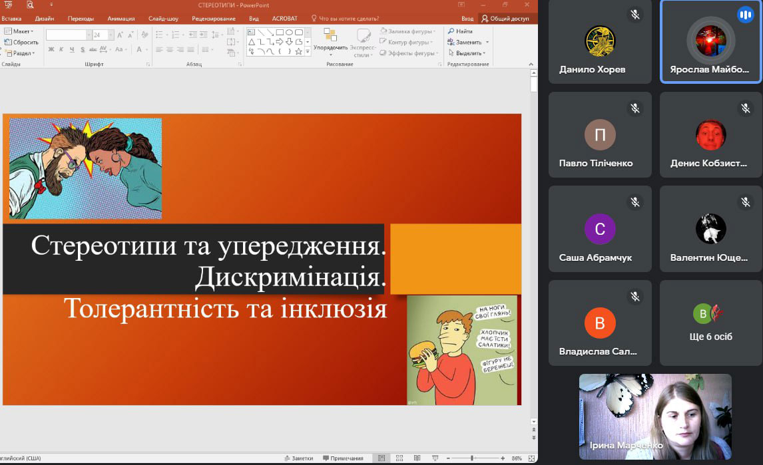Open Слайд-шоу ribbon tab
The width and height of the screenshot is (763, 465).
click(x=164, y=19)
